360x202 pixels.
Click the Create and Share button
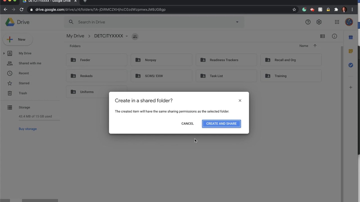pos(221,124)
